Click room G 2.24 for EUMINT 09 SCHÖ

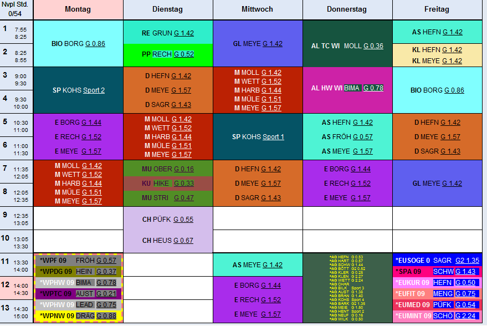coord(468,316)
